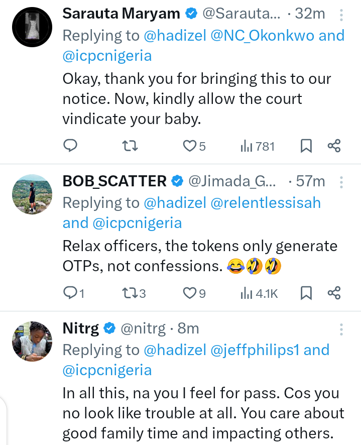Reply to Sarauta Maryam's tweet
The width and height of the screenshot is (361, 445).
tap(70, 146)
